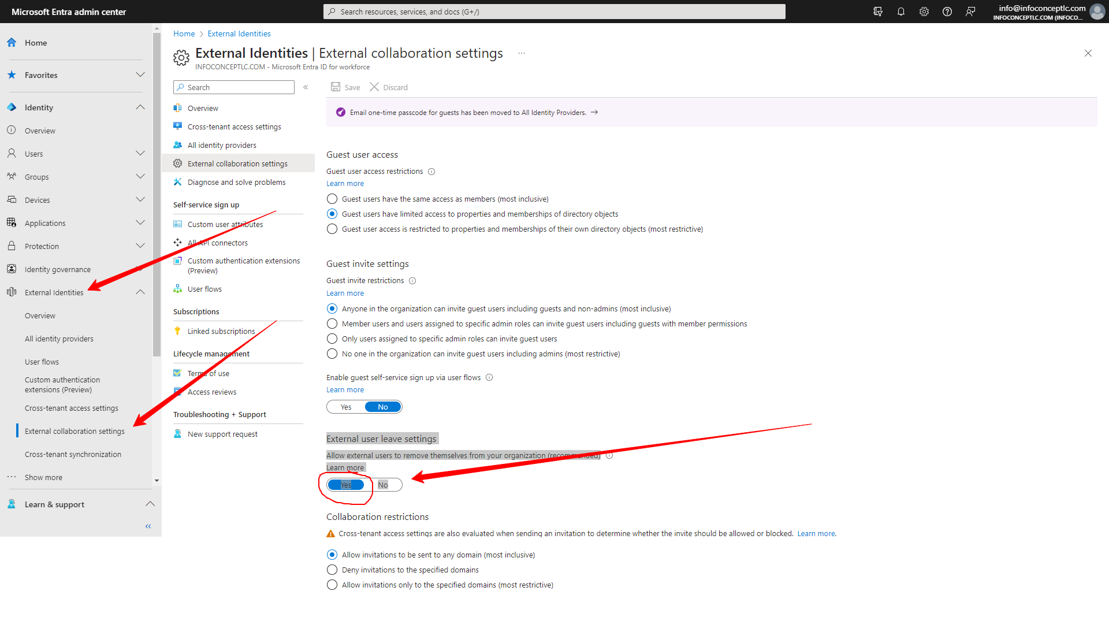Collapse External Identities section chevron
Image resolution: width=1109 pixels, height=617 pixels.
pos(140,292)
